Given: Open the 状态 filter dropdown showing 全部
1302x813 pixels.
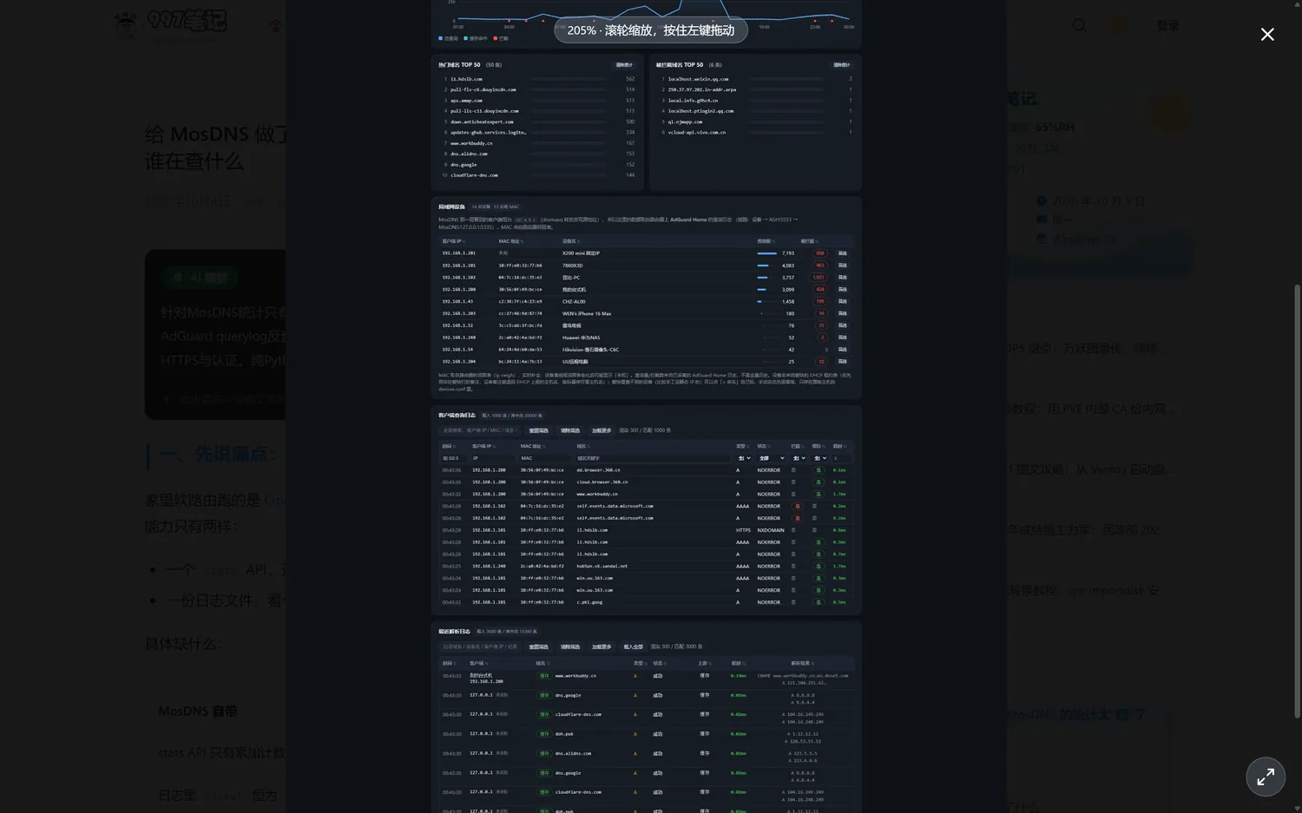Looking at the screenshot, I should pyautogui.click(x=771, y=458).
